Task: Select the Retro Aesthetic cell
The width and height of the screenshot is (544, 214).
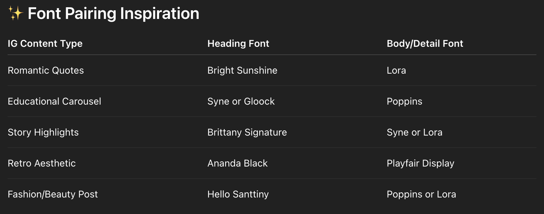Action: (x=42, y=163)
